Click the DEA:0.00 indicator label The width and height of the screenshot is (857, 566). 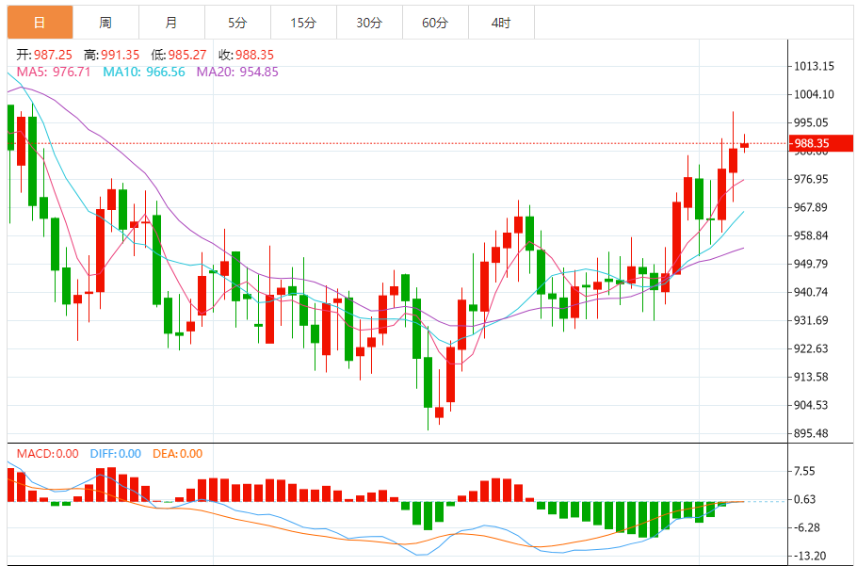click(177, 453)
